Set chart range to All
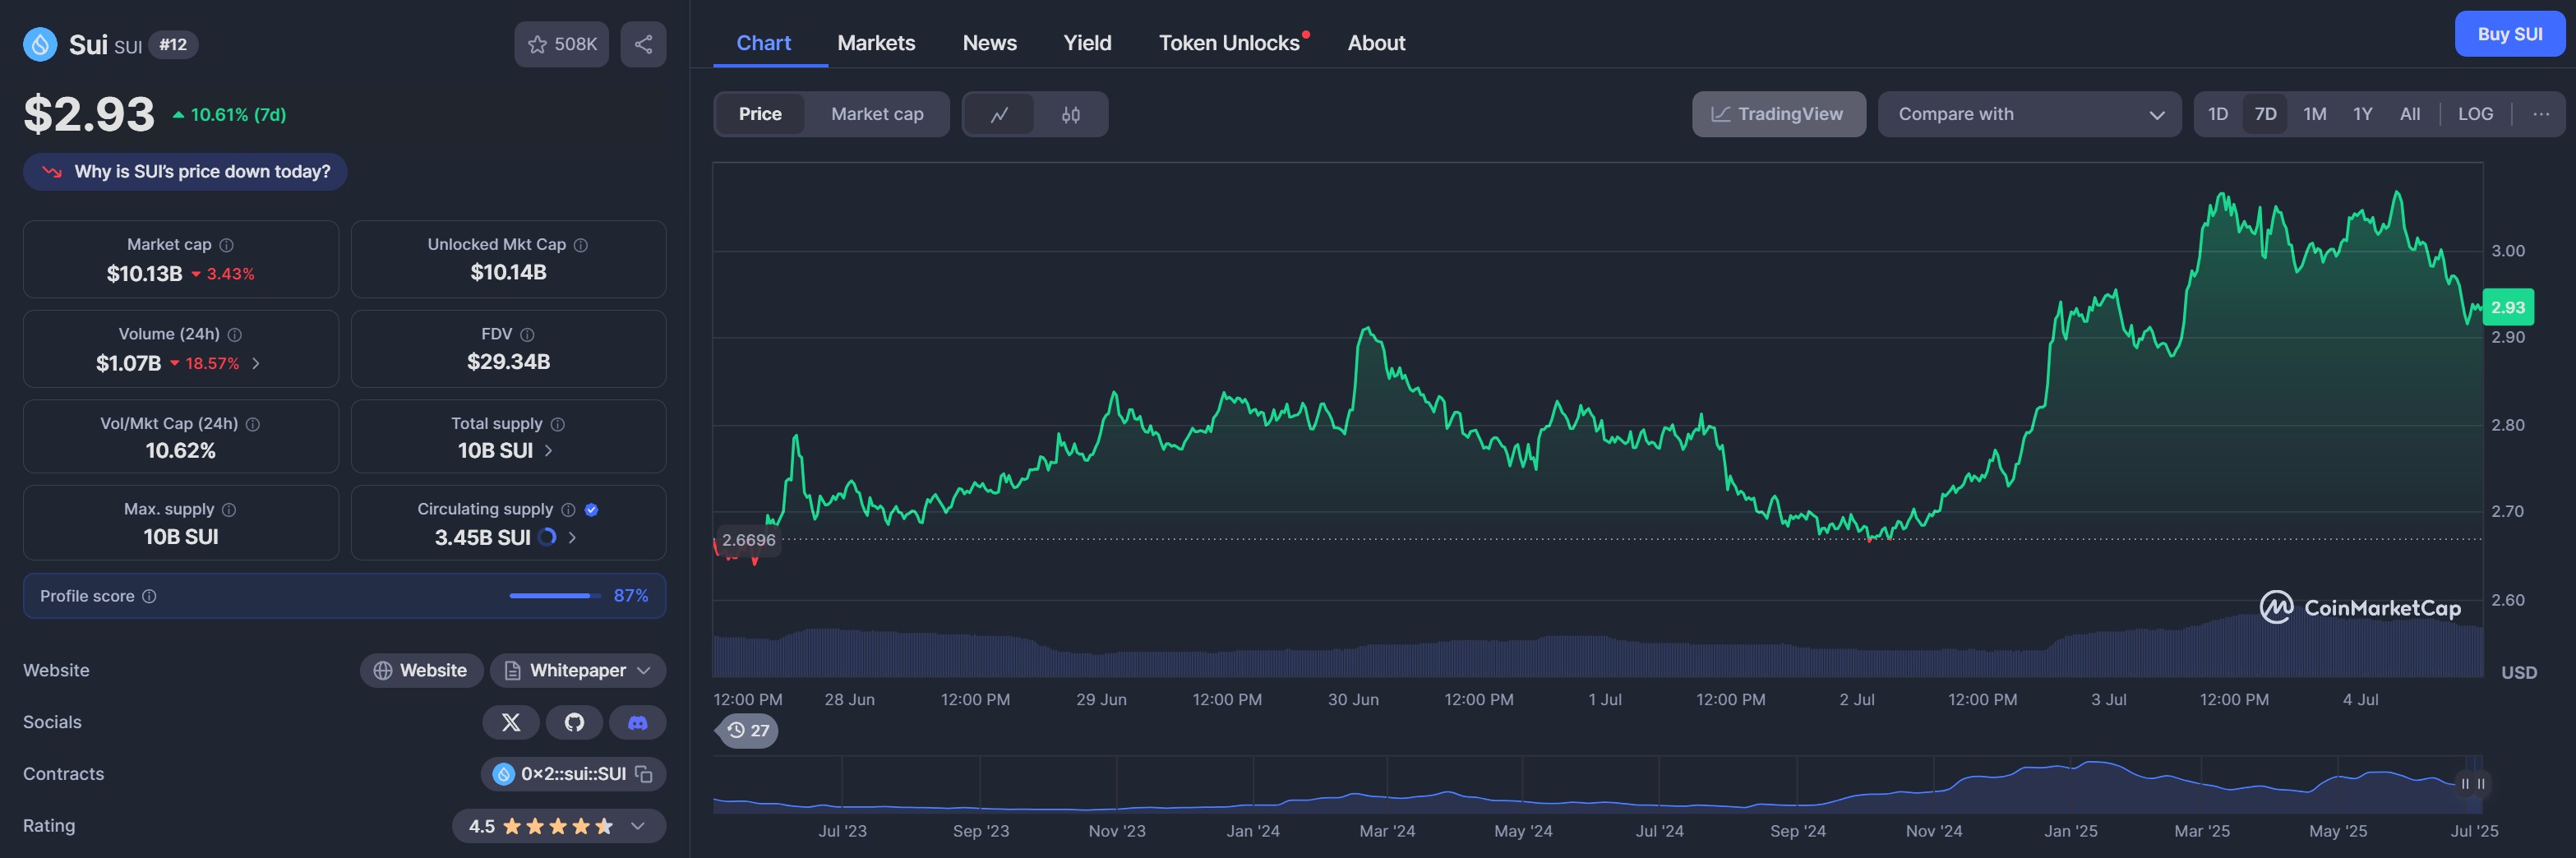Screen dimensions: 2576x858 click(2410, 114)
